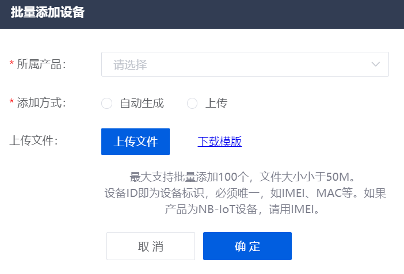The image size is (404, 274).
Task: Click the red asterisk beside 添加方式
Action: 12,104
